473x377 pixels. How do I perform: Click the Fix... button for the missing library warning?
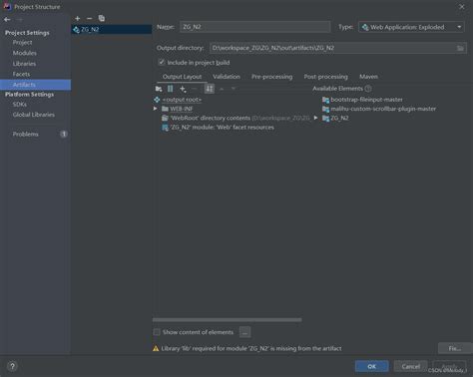coord(455,348)
